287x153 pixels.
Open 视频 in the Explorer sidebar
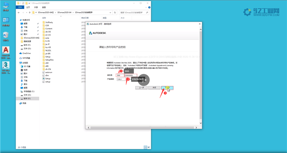(x=24, y=70)
